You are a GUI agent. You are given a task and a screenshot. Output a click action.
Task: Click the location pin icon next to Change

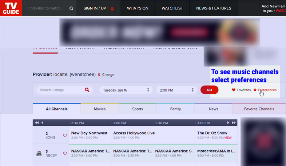[99, 75]
